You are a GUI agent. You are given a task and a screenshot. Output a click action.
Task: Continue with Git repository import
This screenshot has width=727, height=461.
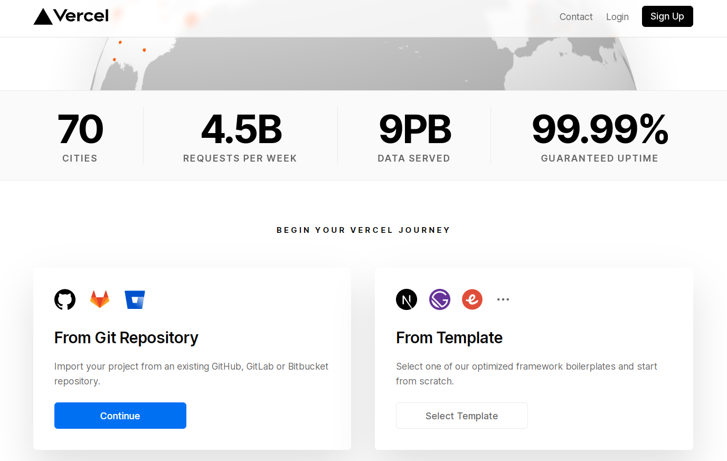[120, 416]
